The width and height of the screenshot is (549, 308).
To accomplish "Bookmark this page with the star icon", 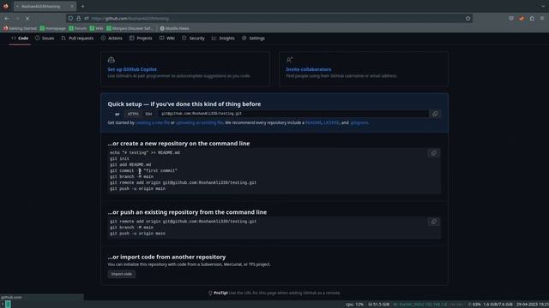I will click(468, 18).
